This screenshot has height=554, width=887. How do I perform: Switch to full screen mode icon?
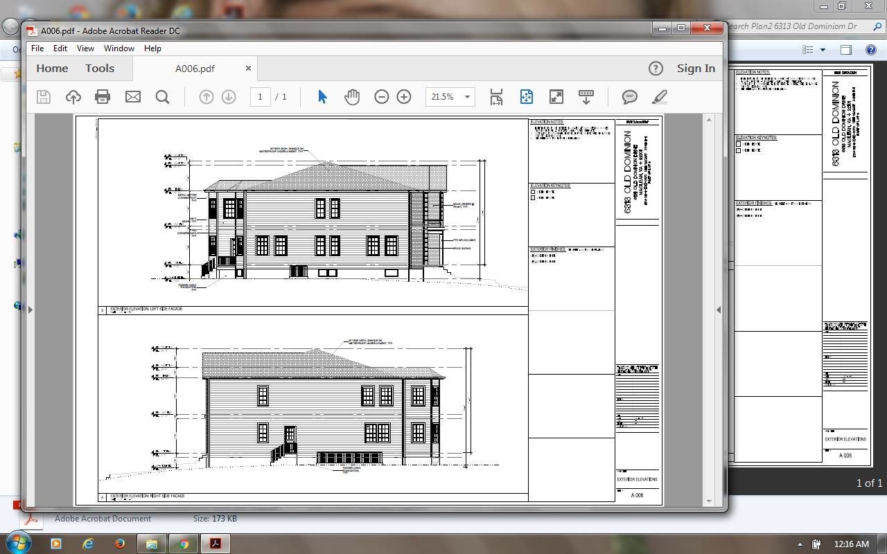pos(556,97)
